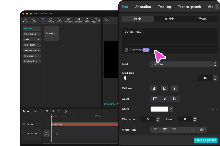Open AI packaging in the sidebar

(32, 34)
